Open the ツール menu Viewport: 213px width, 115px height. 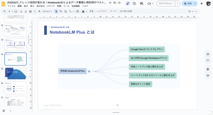(66, 6)
